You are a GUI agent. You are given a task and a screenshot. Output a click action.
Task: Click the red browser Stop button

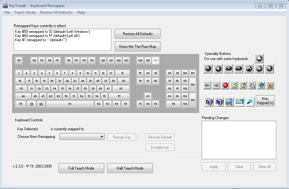coord(225,85)
